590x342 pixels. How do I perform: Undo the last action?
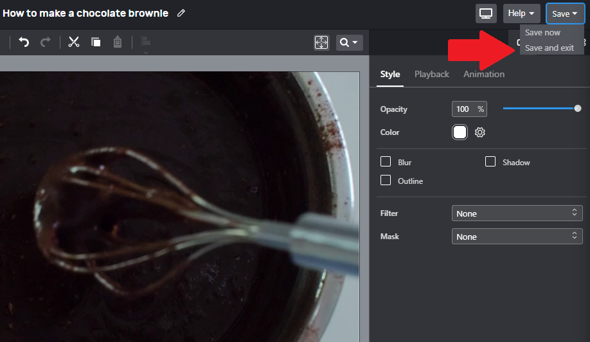24,42
